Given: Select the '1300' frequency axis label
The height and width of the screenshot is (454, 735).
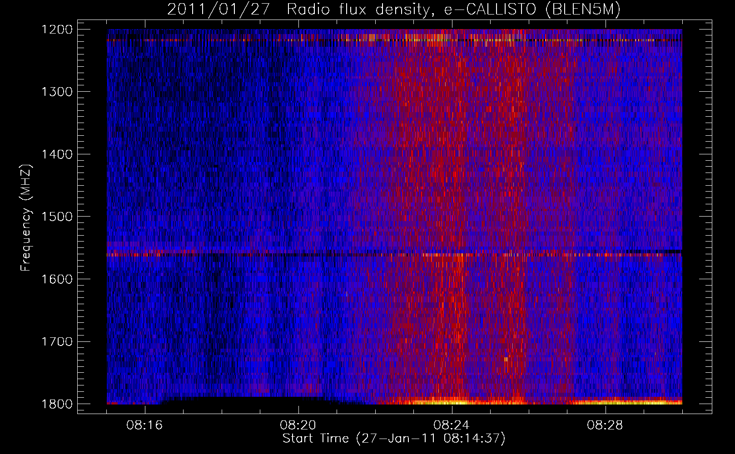Looking at the screenshot, I should coord(57,92).
